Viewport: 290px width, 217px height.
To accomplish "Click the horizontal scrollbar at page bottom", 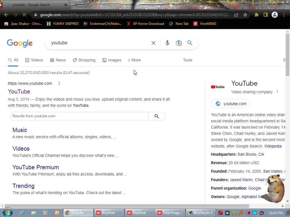I will [x=127, y=206].
